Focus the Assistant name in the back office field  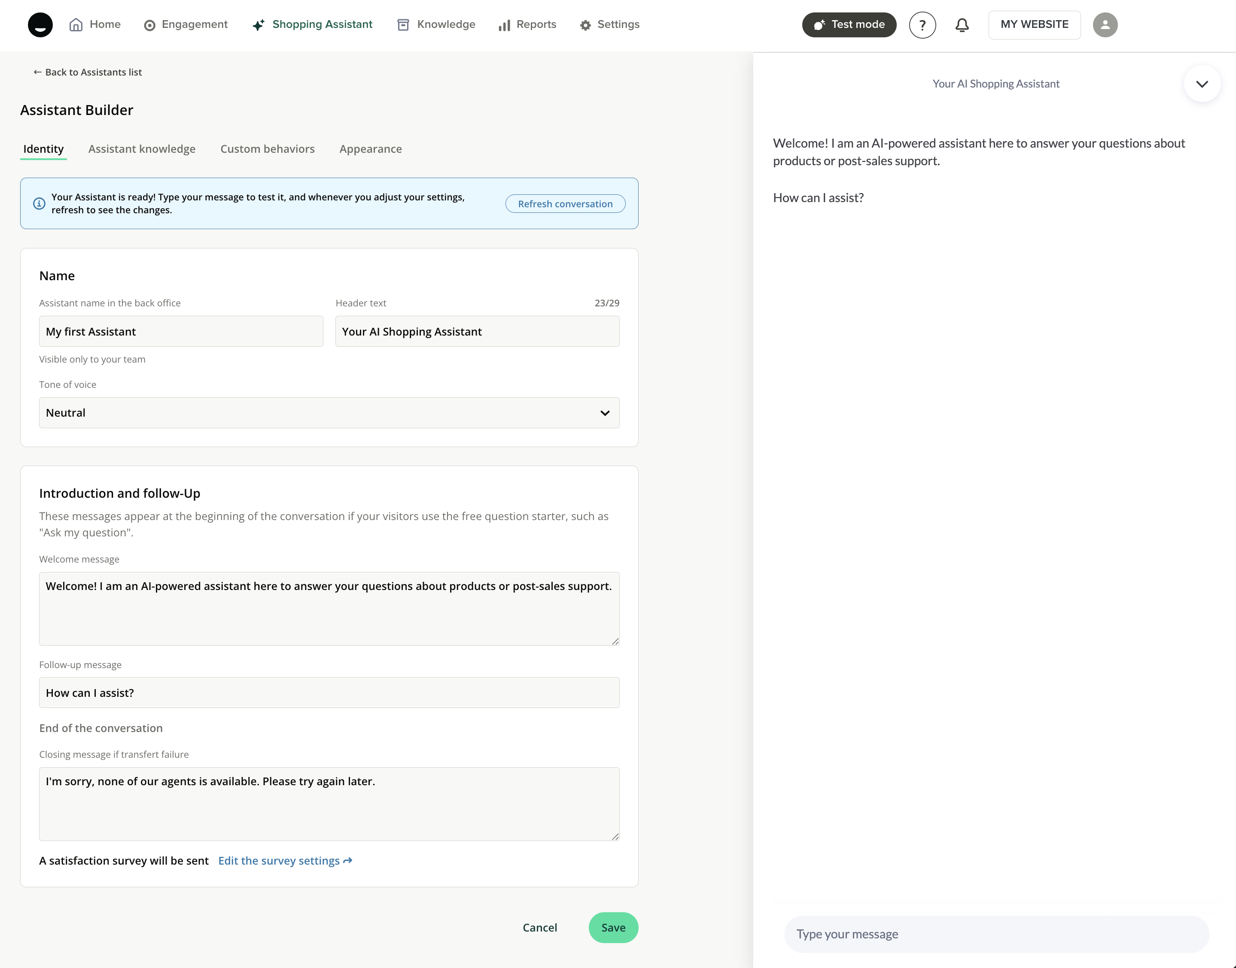181,332
